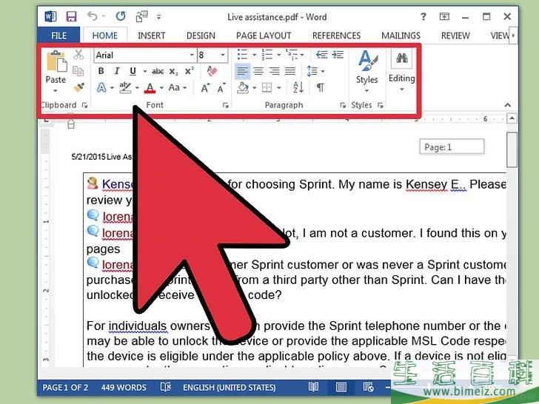Open Paragraph dialog launcher
539x404 pixels.
(343, 106)
